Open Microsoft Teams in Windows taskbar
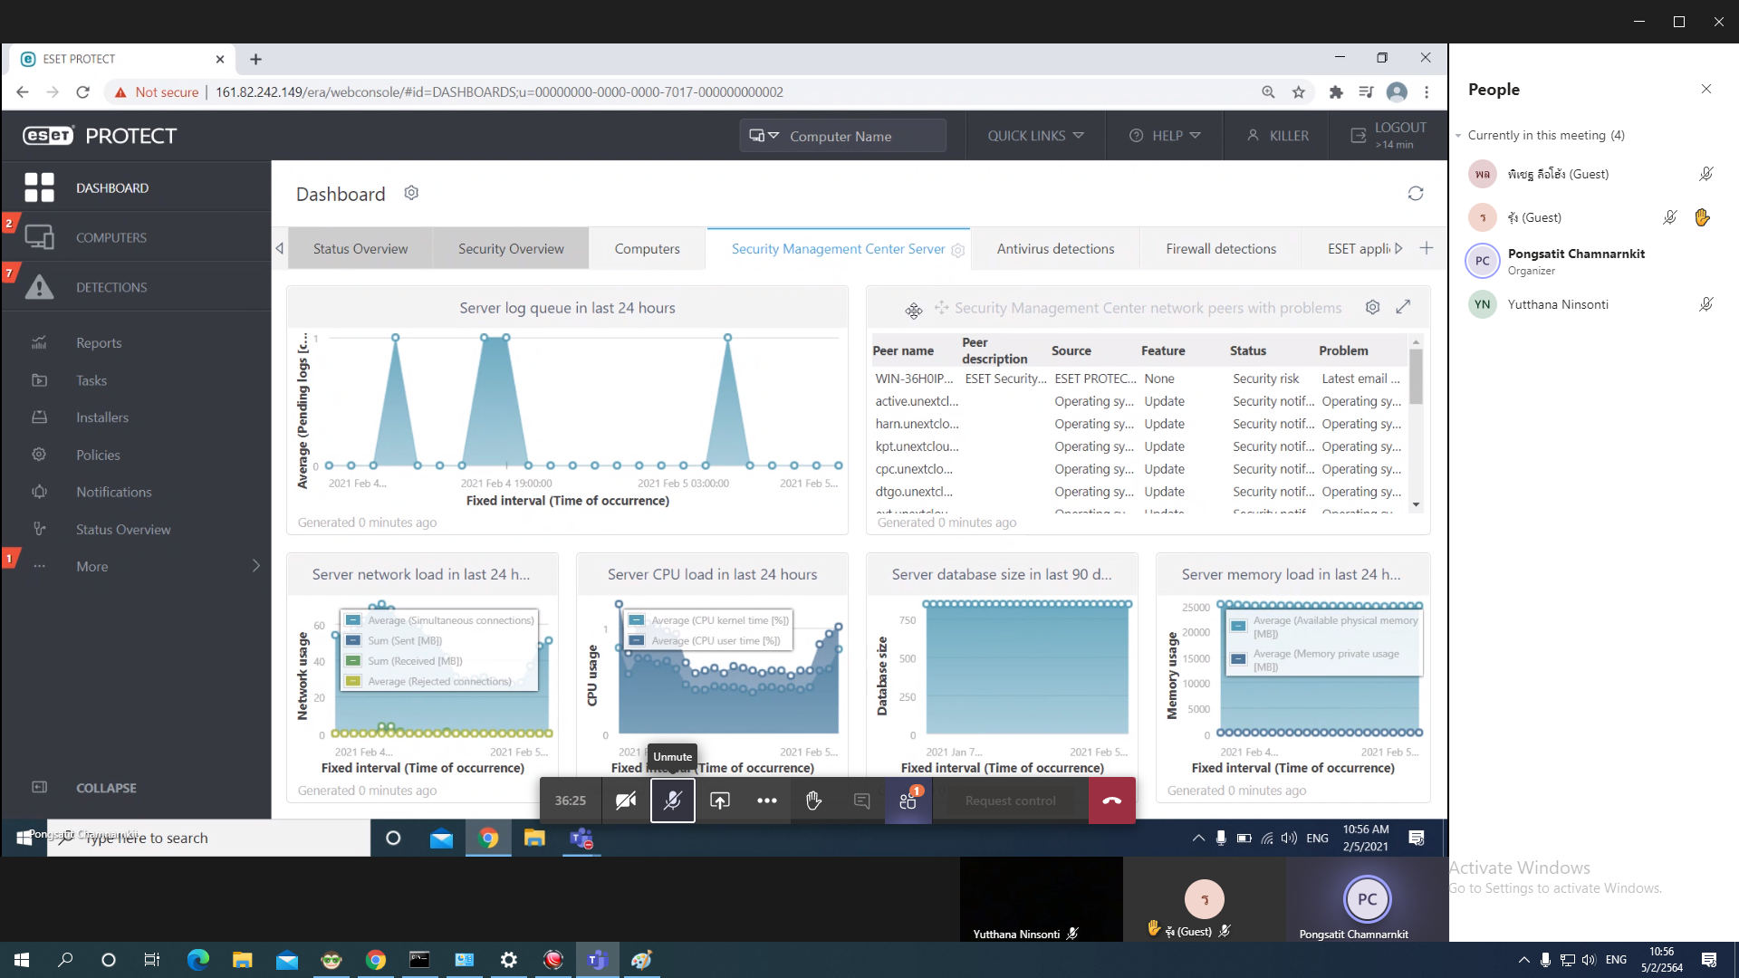The height and width of the screenshot is (978, 1739). point(597,960)
